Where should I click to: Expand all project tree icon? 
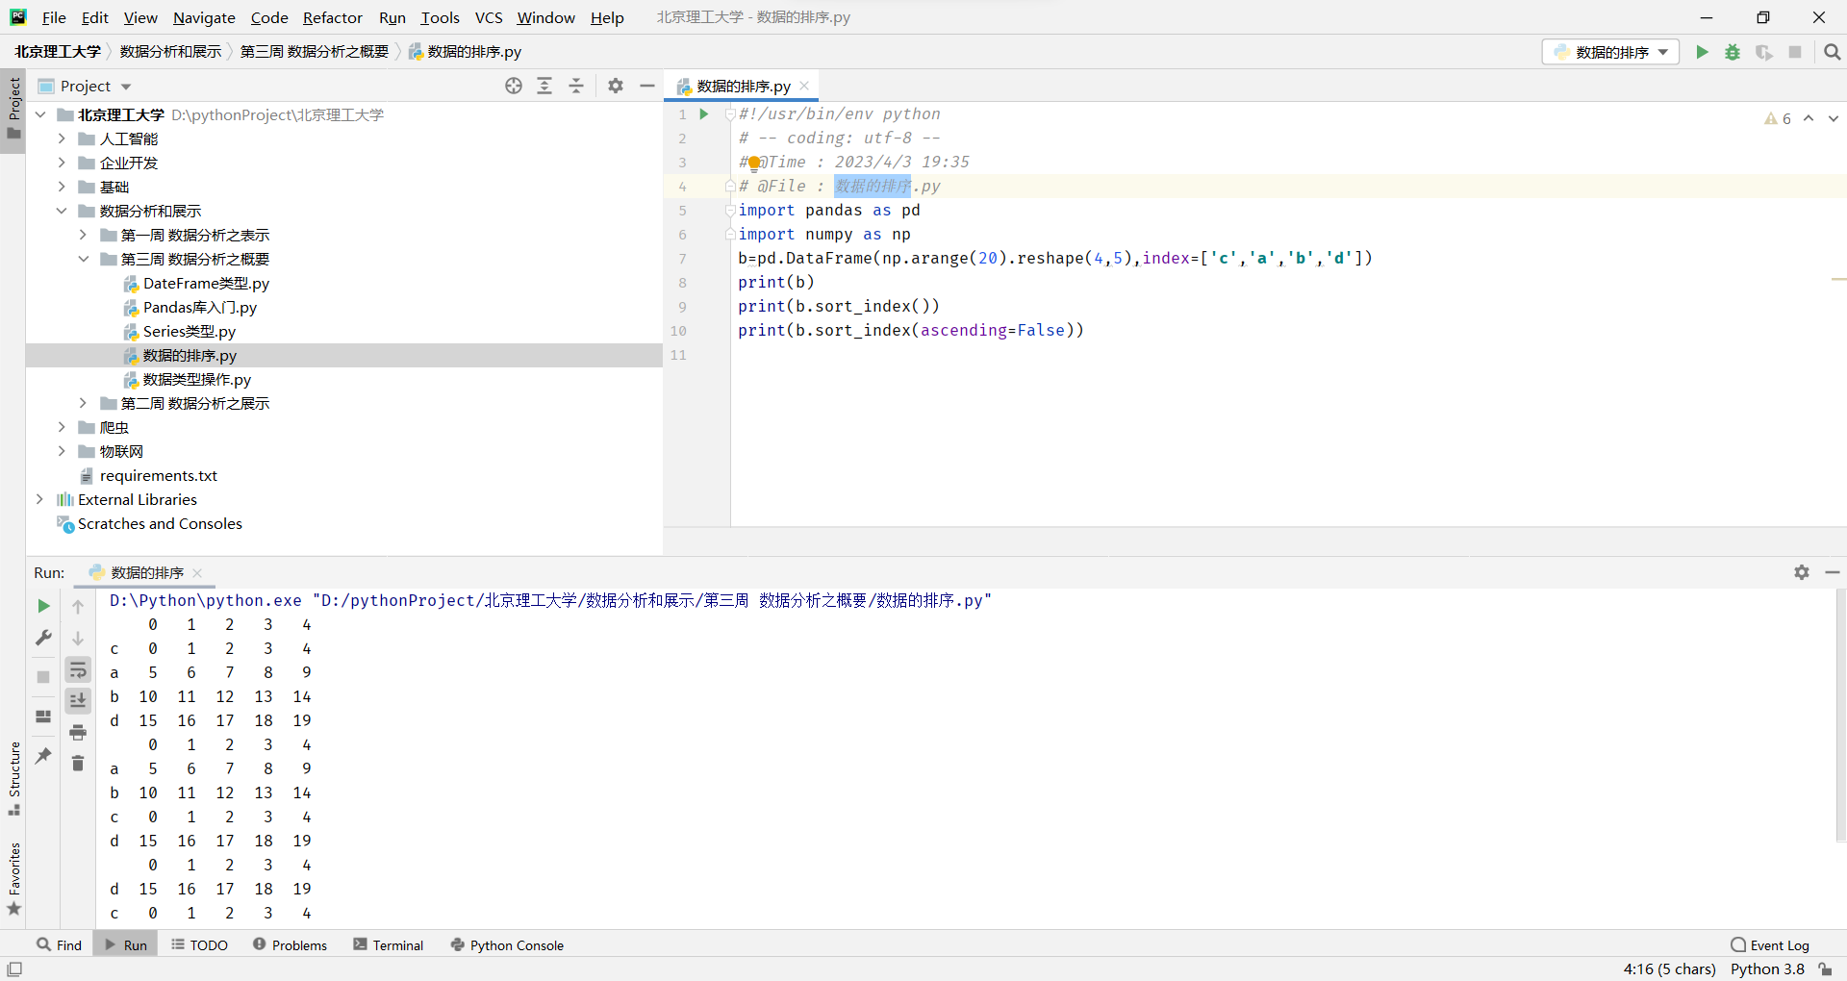[544, 86]
